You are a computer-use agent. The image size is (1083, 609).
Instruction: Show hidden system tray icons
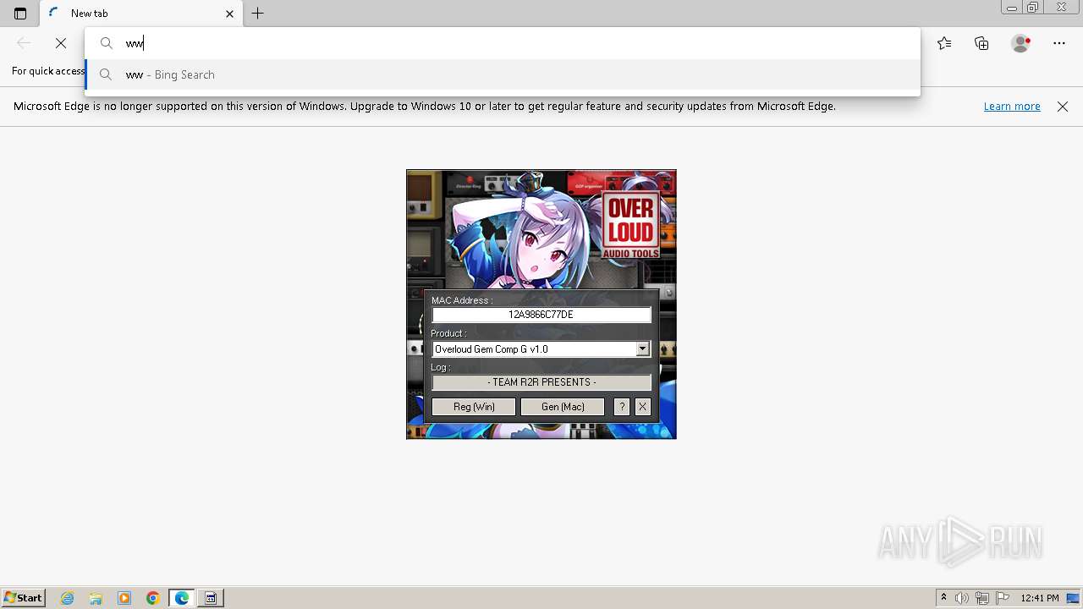click(943, 598)
